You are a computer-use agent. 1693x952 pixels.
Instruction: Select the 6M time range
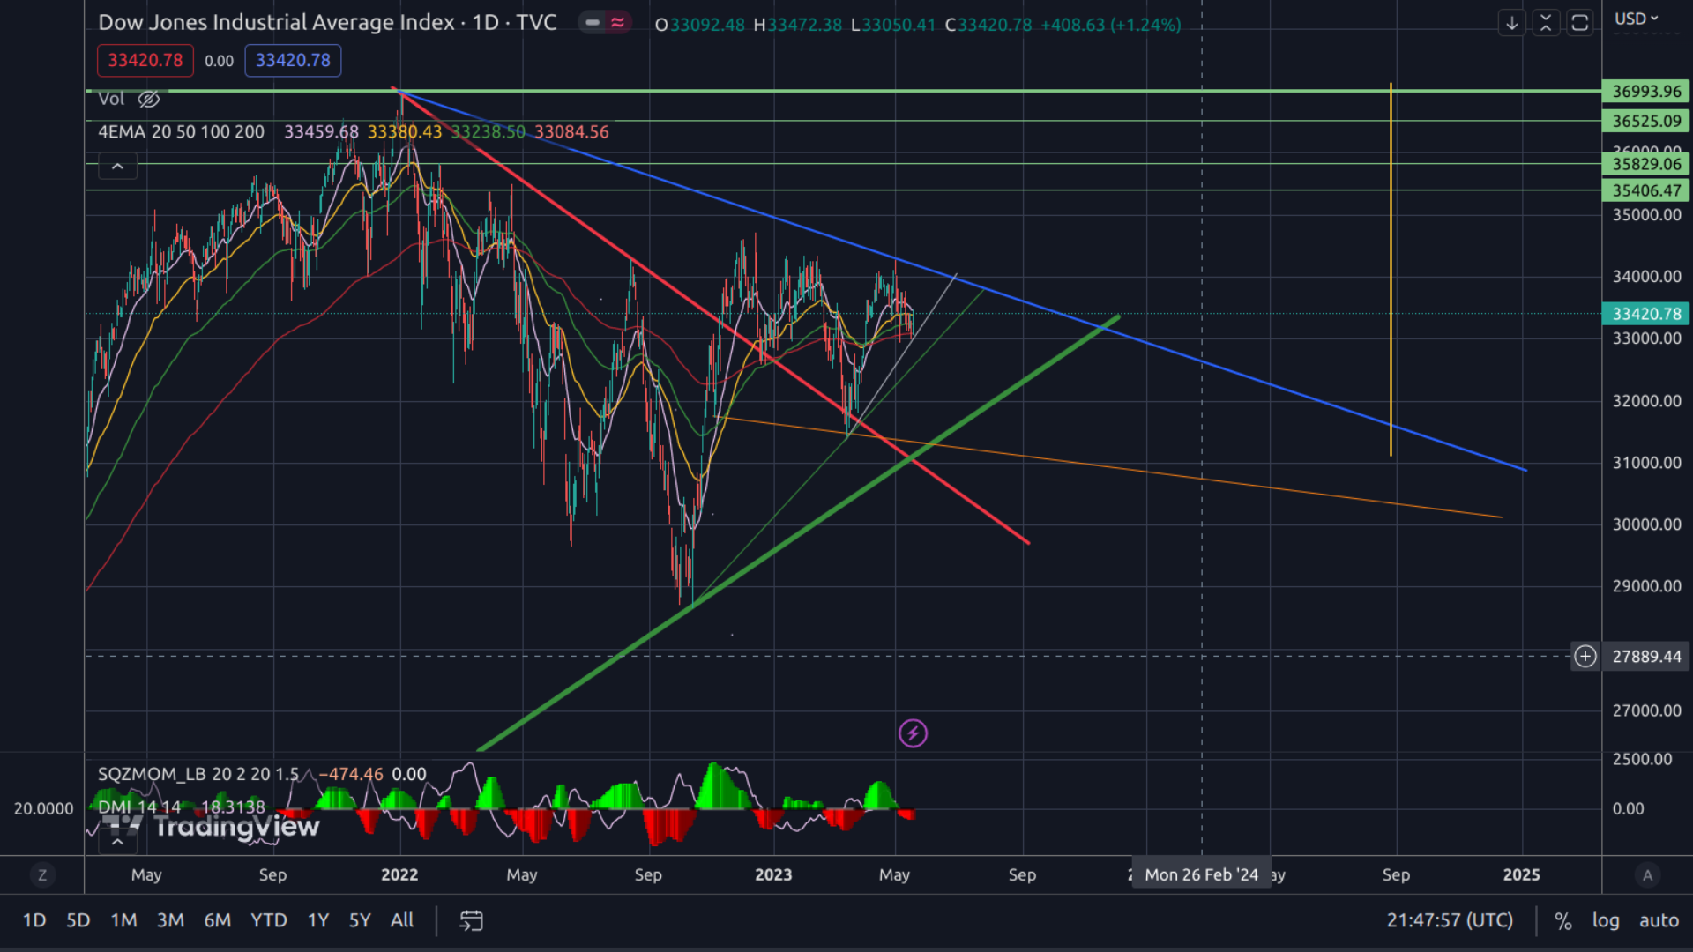[x=217, y=920]
